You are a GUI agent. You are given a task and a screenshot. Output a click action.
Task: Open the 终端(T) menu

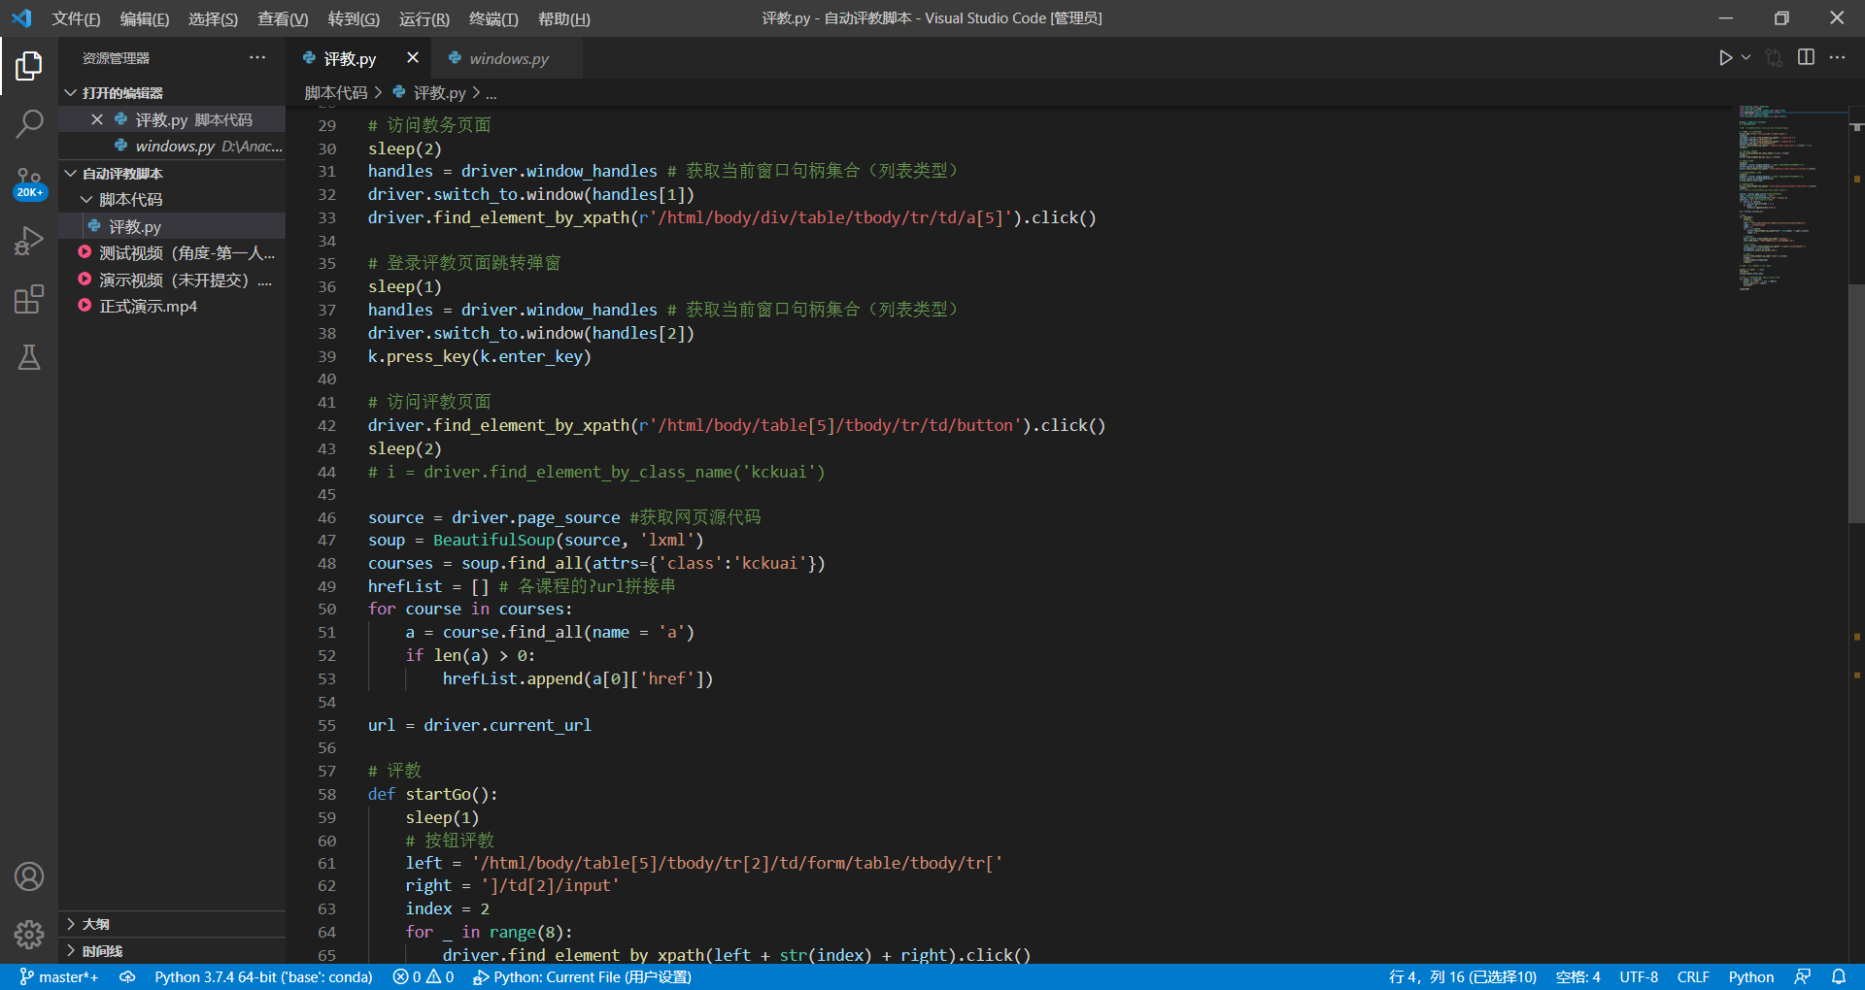click(x=493, y=18)
